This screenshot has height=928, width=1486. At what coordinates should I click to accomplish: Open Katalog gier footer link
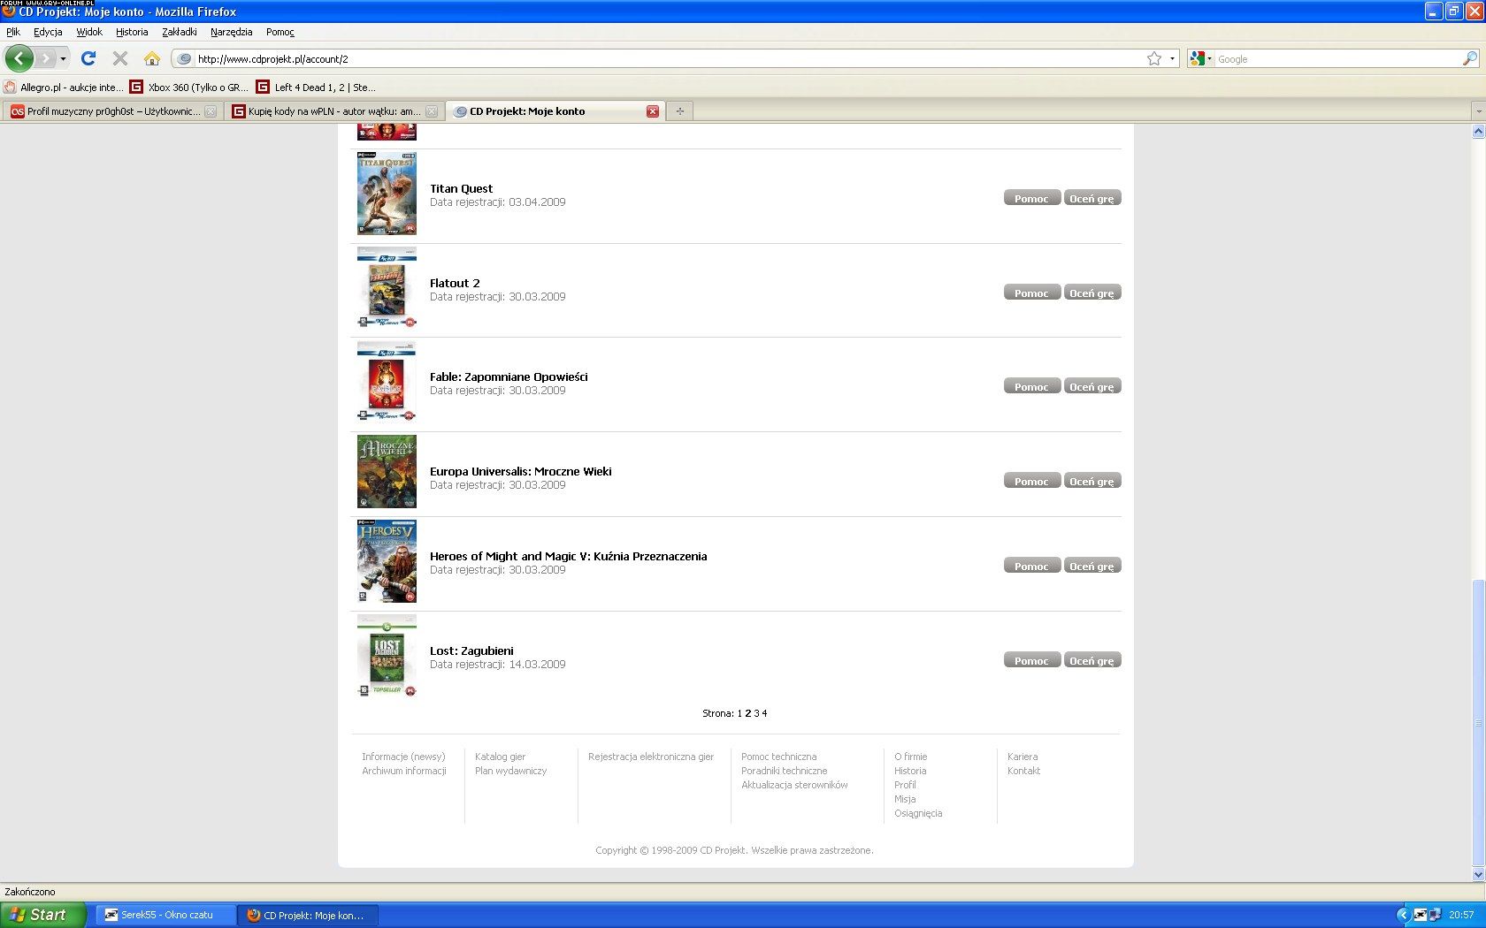tap(500, 757)
